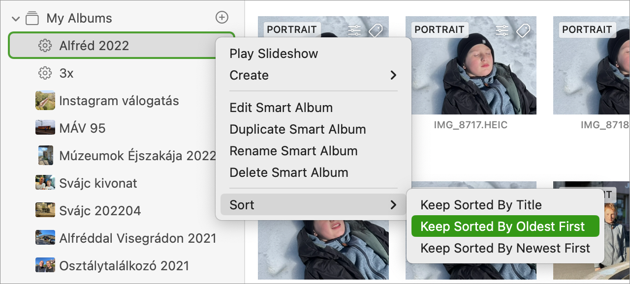630x284 pixels.
Task: Click the adjustments icon on IMG_8717.HEIC photo
Action: click(x=502, y=30)
